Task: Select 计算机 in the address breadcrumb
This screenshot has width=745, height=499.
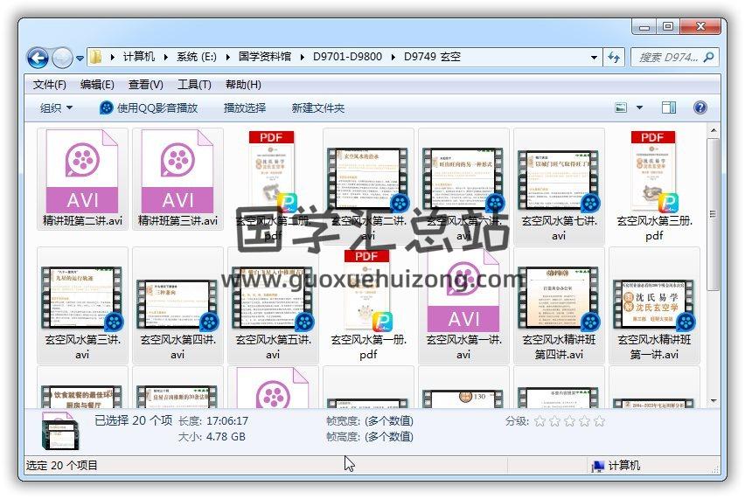Action: point(139,57)
